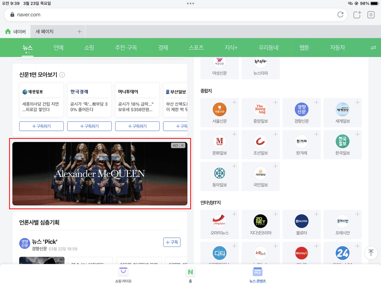Show open tabs counter
This screenshot has width=381, height=286.
click(371, 15)
